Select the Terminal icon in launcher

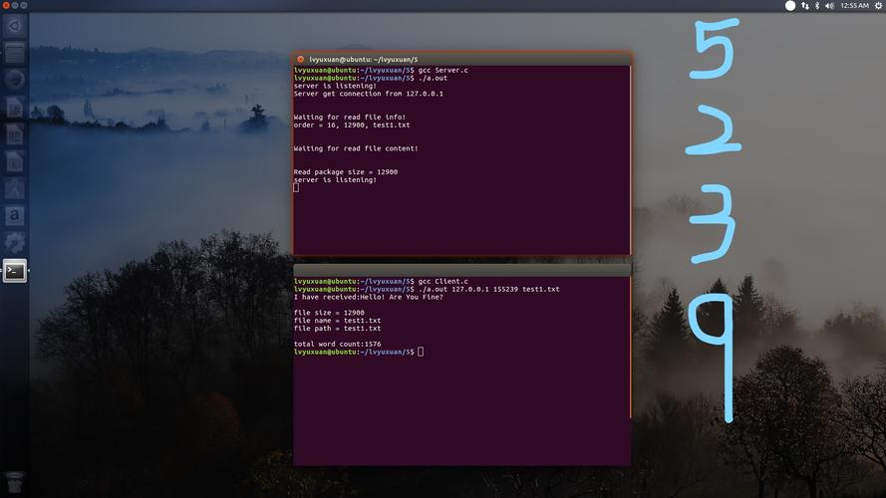click(14, 270)
